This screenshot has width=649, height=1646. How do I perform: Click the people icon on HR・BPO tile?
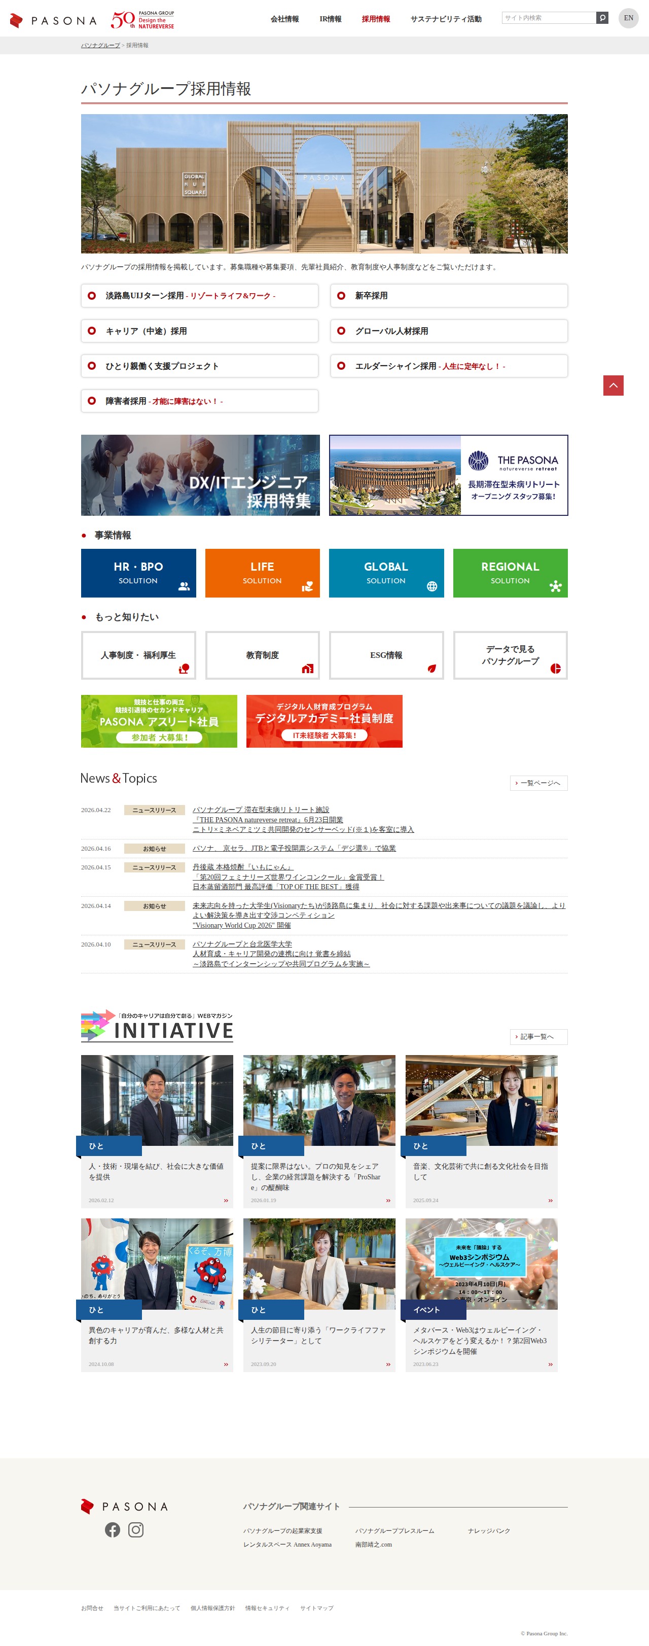[184, 586]
